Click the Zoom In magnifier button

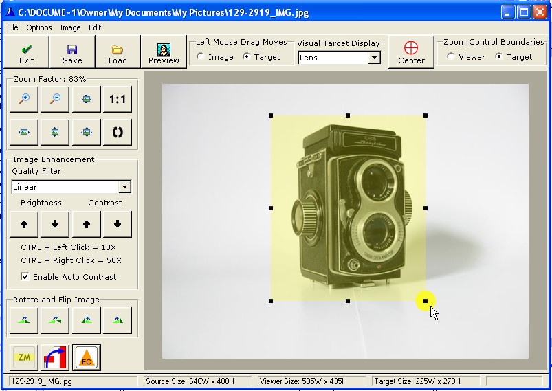coord(24,99)
